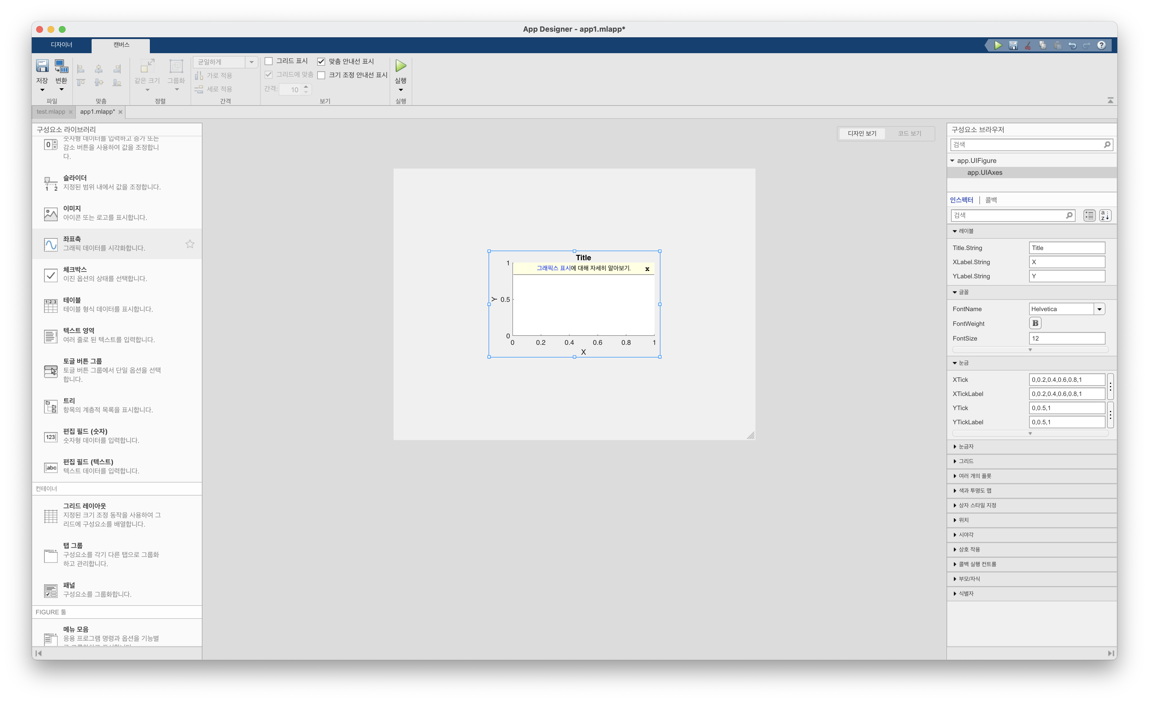The image size is (1149, 702).
Task: Close the test.mlapp tab
Action: pos(71,112)
